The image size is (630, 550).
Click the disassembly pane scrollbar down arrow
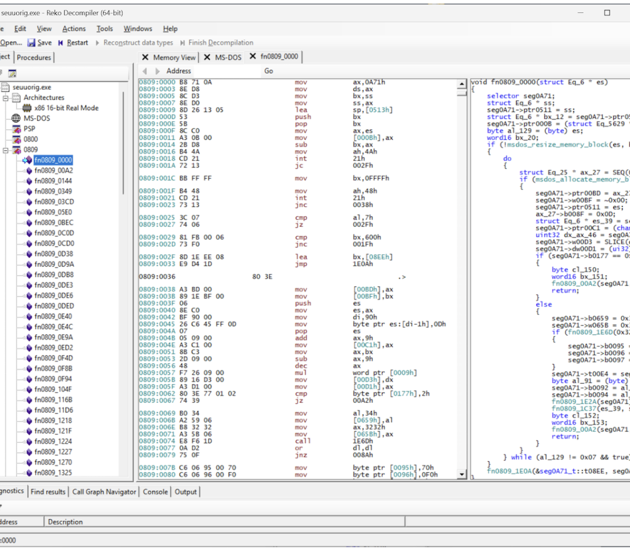pyautogui.click(x=461, y=474)
